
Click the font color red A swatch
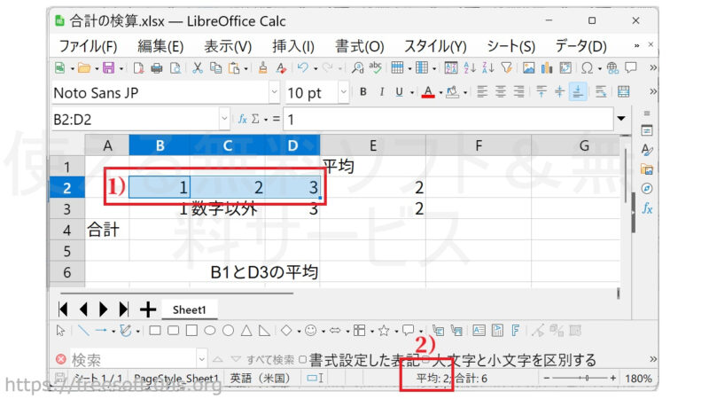coord(428,92)
